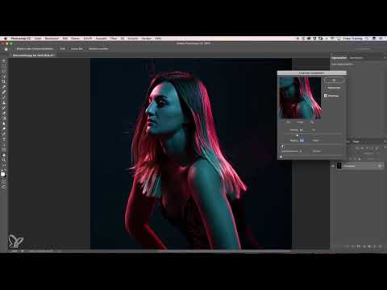Zoom in the dialog preview
The height and width of the screenshot is (290, 387).
pos(312,122)
